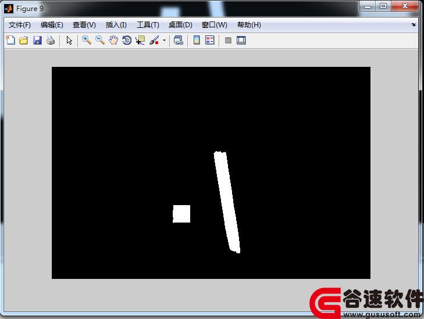Select the Data Cursor tool
The height and width of the screenshot is (319, 424).
(140, 40)
